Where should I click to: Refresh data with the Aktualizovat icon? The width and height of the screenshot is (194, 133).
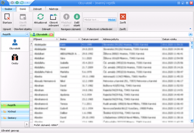[40, 17]
